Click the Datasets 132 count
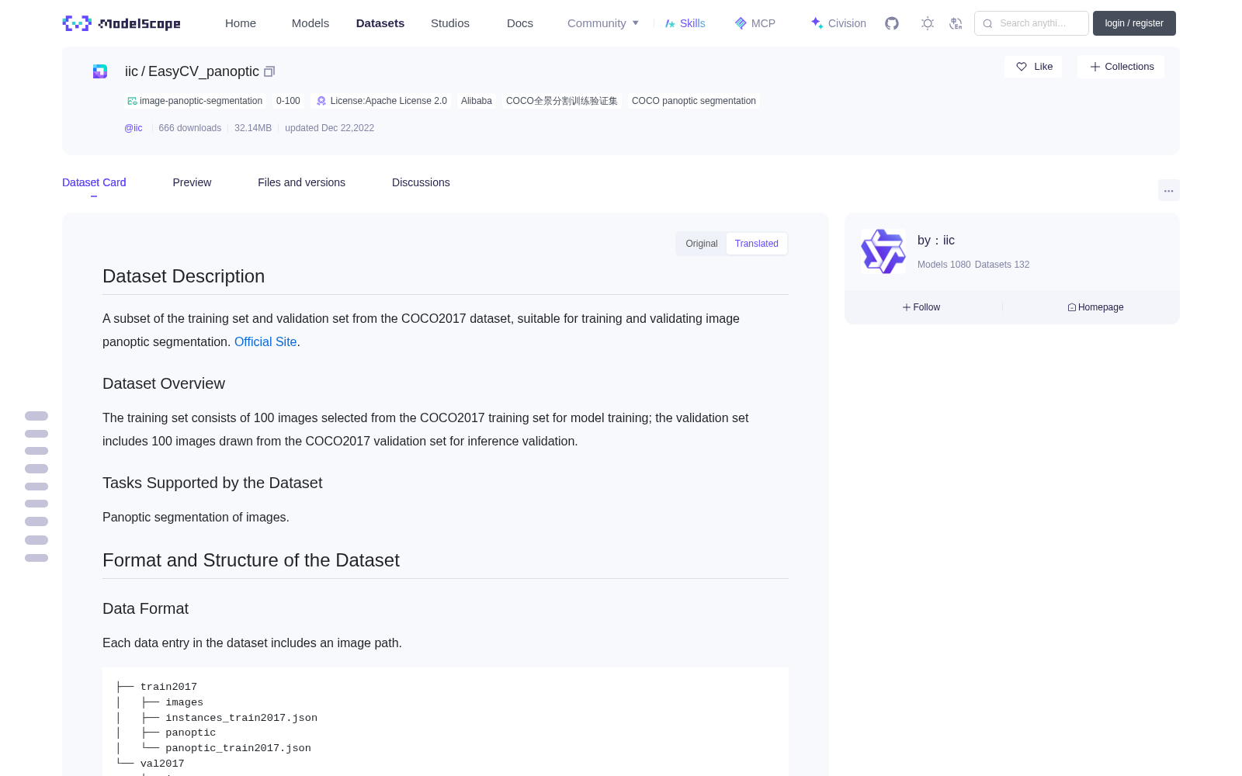Screen dimensions: 1242x776 tap(1002, 265)
